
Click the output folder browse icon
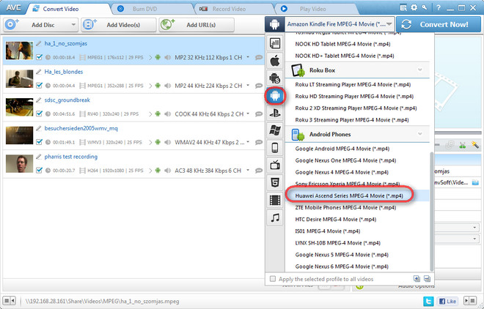tap(475, 182)
